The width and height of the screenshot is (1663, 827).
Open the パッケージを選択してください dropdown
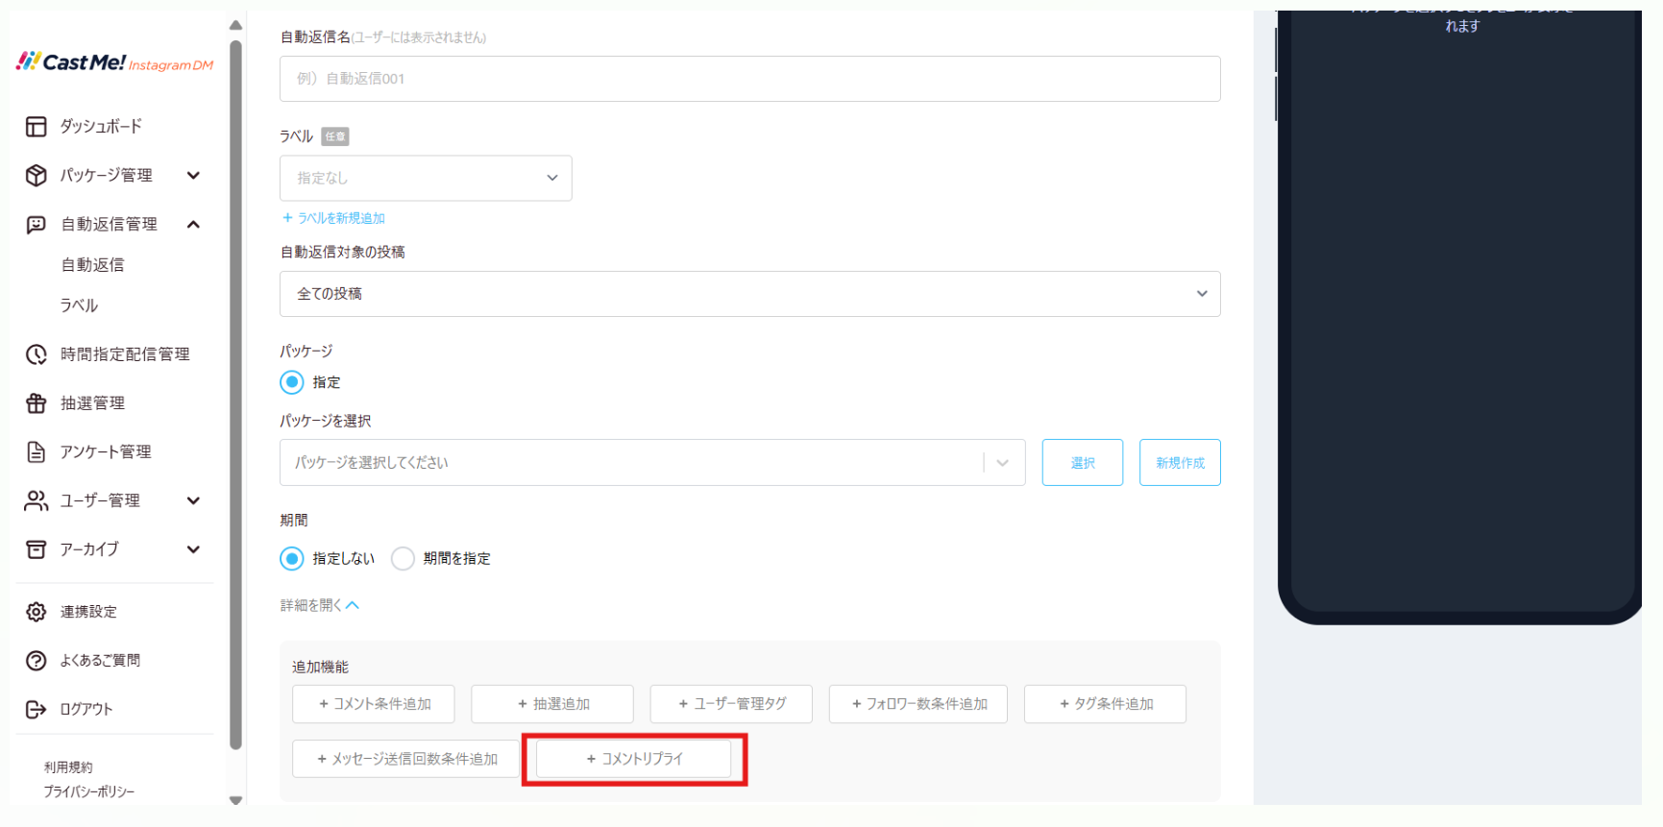click(x=652, y=463)
